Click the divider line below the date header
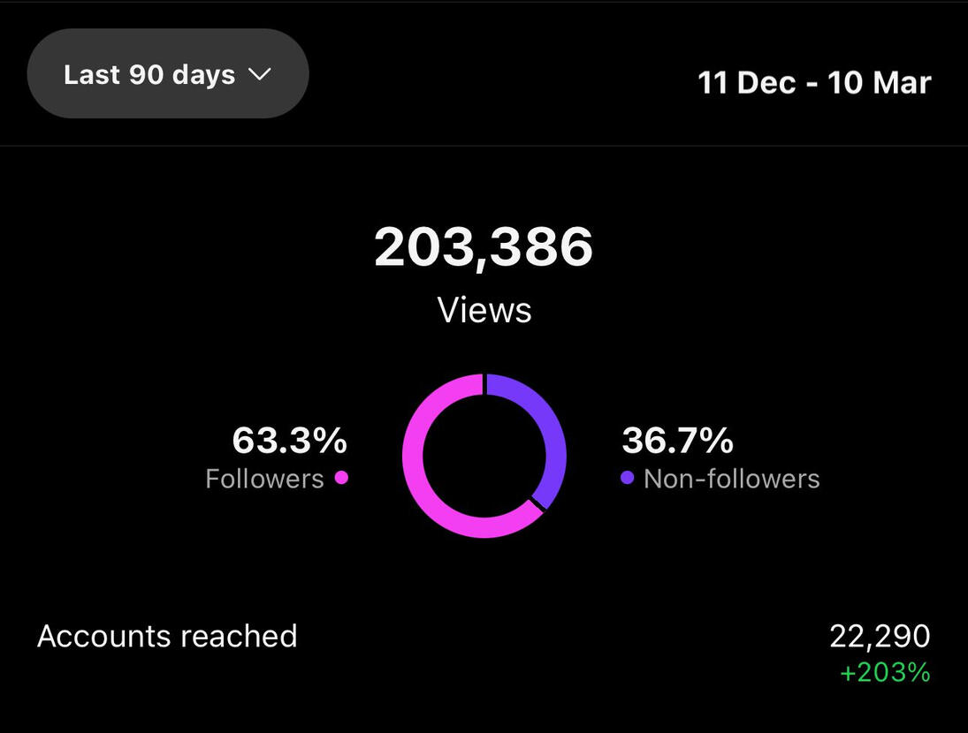Viewport: 968px width, 733px height. click(x=484, y=146)
